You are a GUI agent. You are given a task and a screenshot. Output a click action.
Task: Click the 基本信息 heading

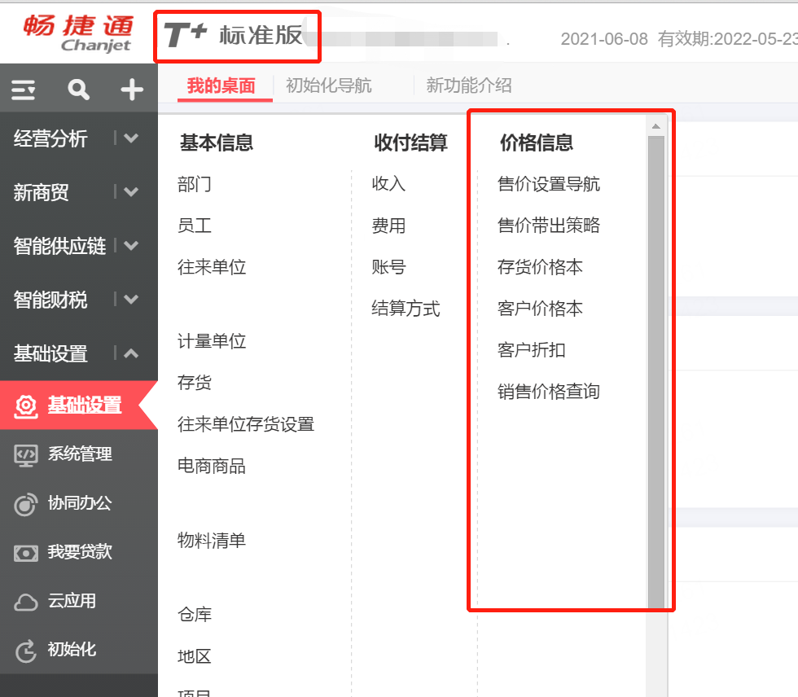217,142
